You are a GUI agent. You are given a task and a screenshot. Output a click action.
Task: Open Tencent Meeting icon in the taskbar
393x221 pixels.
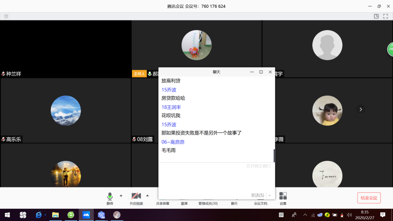click(86, 215)
